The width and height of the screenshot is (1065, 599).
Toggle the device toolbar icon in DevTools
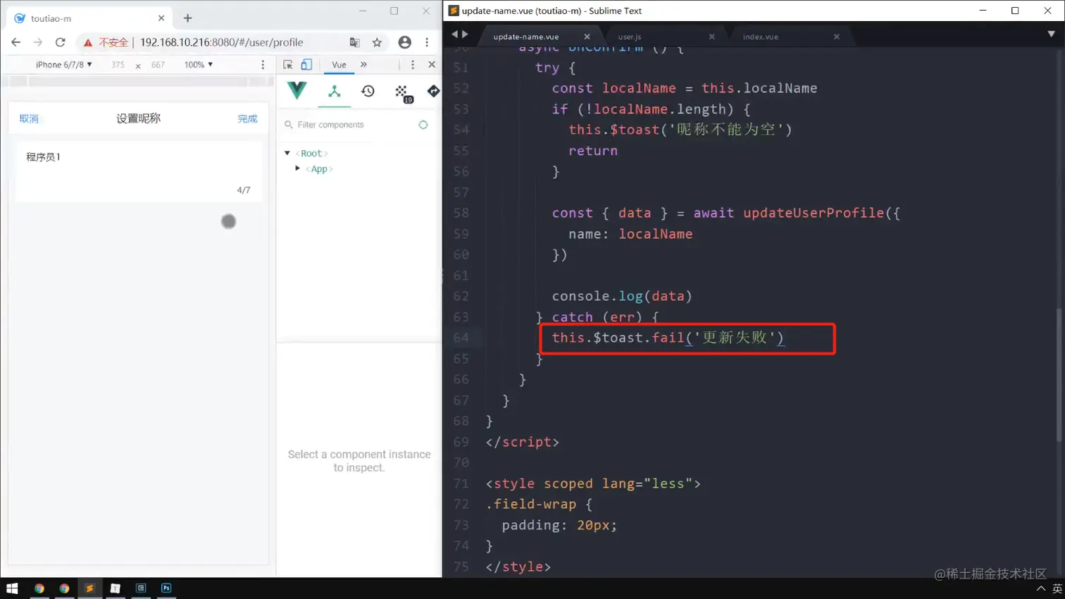(x=306, y=65)
